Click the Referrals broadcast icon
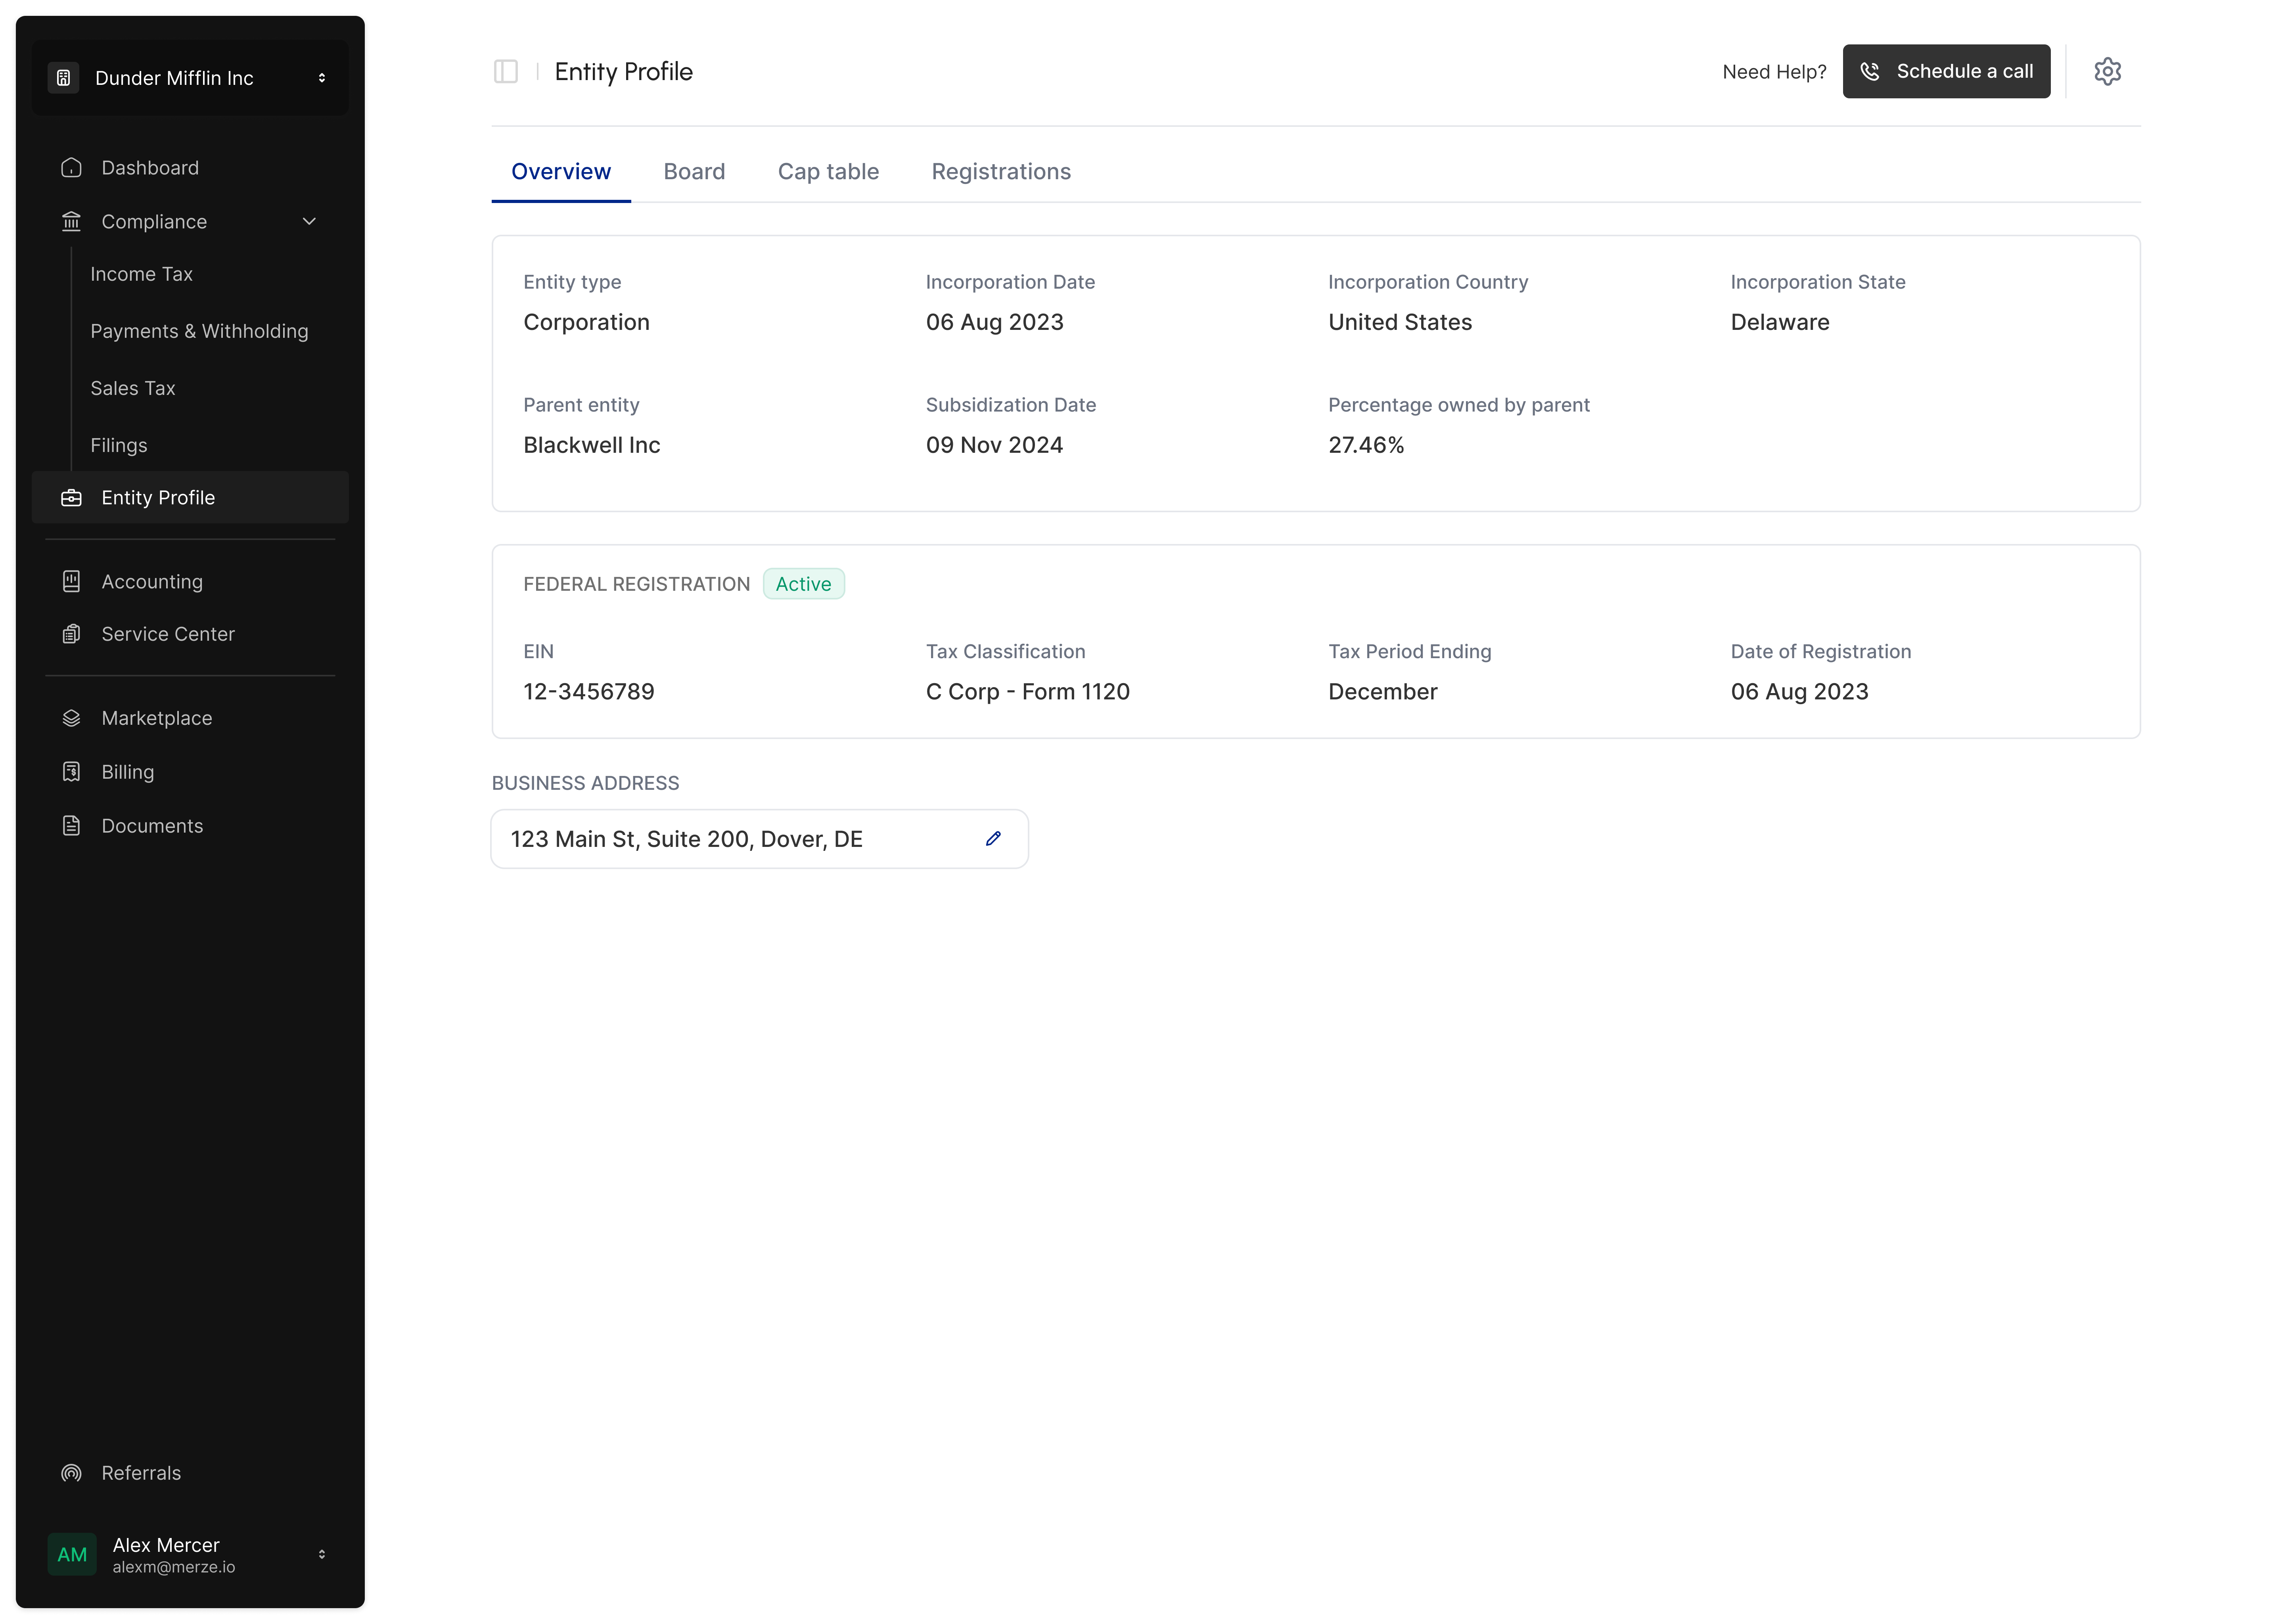Viewport: 2284px width, 1624px height. (71, 1473)
